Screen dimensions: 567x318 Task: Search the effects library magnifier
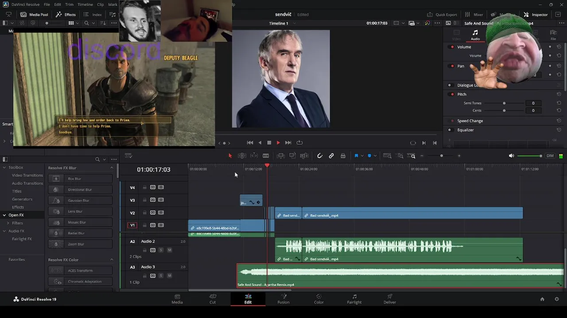pos(97,159)
